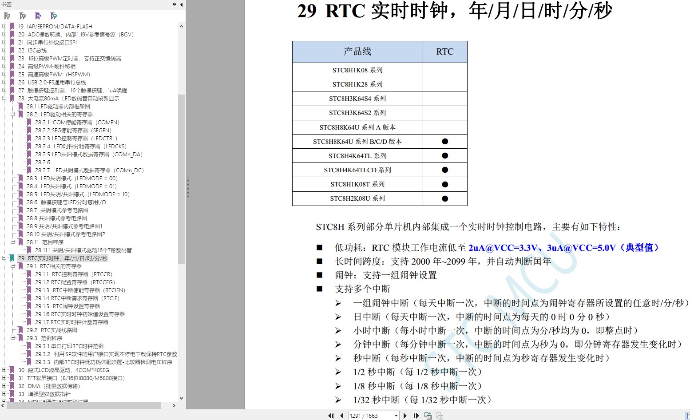The width and height of the screenshot is (690, 420).
Task: Click the double-arrow expand panel icon
Action: [x=174, y=4]
